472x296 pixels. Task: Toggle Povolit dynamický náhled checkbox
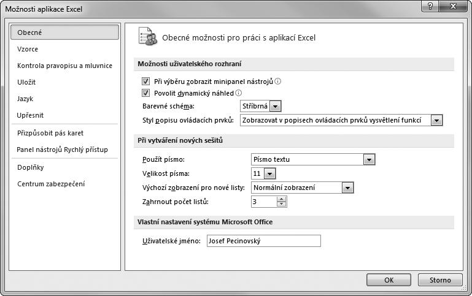pyautogui.click(x=145, y=93)
